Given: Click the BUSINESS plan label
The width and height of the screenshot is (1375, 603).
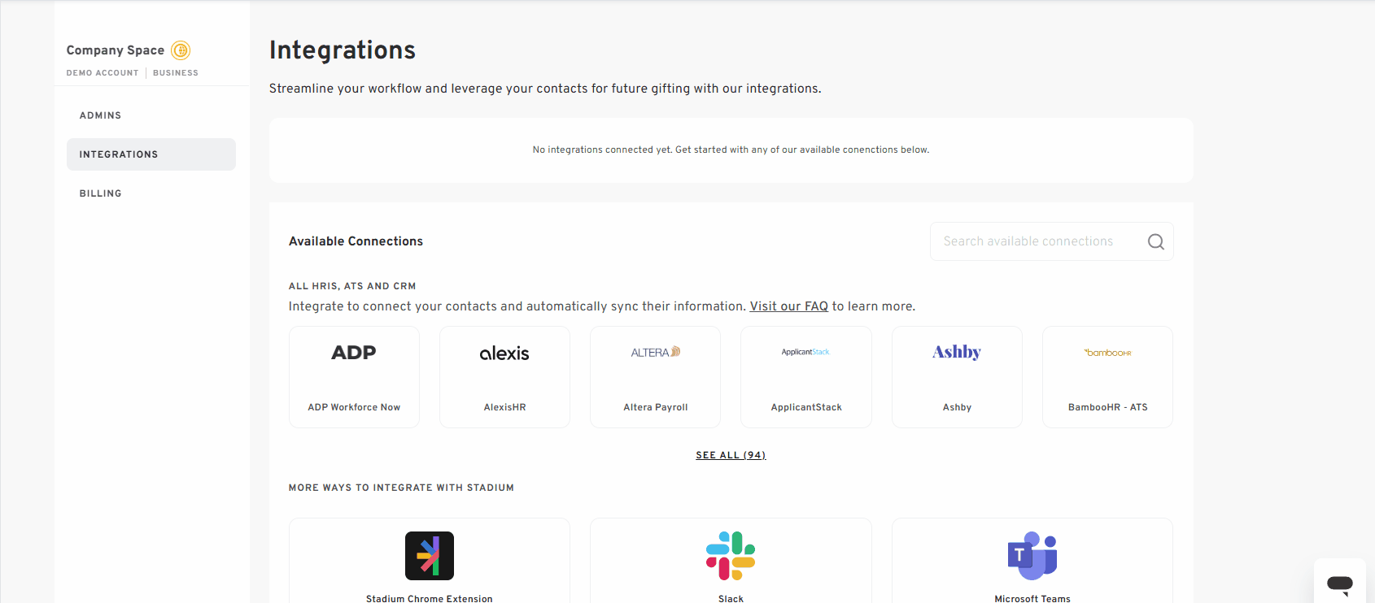Looking at the screenshot, I should point(176,73).
